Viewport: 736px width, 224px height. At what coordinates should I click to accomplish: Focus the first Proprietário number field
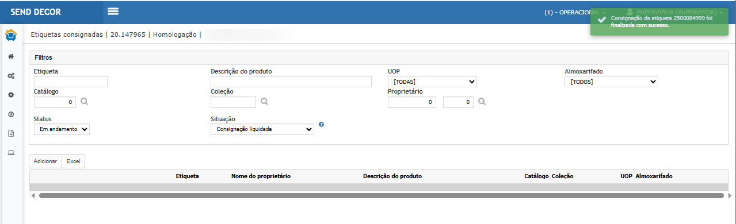click(412, 102)
